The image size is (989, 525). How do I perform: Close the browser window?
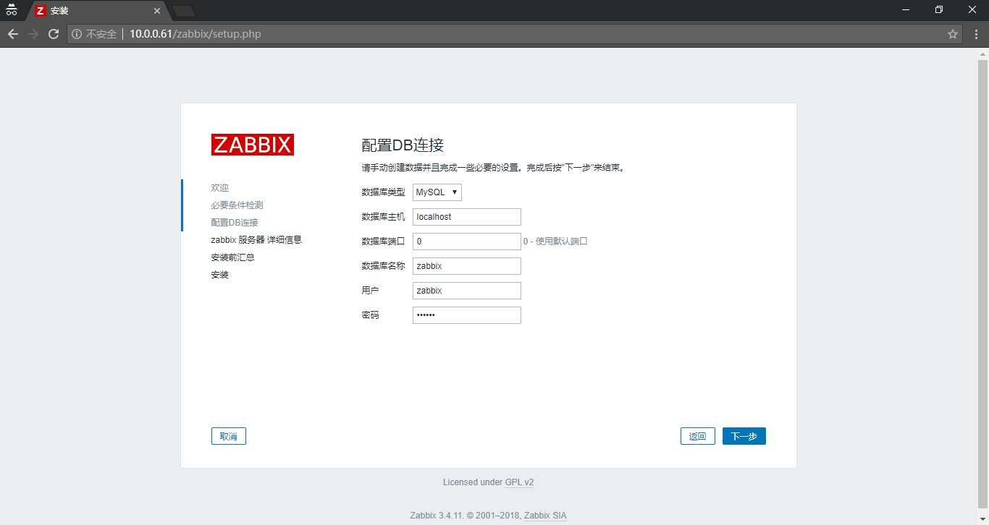[x=972, y=9]
